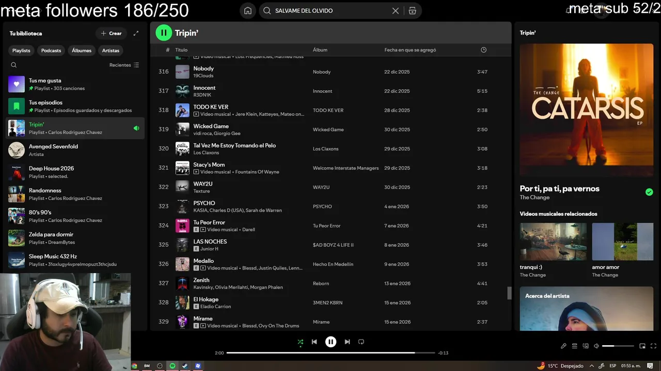
Task: Open Darell artist link under Tu Peor Error
Action: (x=248, y=229)
